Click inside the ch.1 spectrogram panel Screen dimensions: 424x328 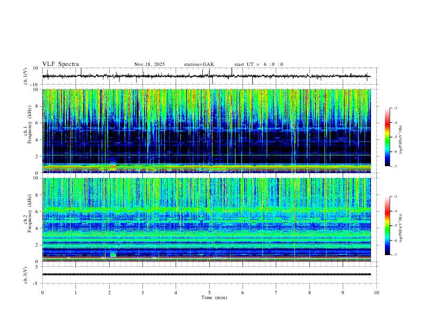pos(207,131)
